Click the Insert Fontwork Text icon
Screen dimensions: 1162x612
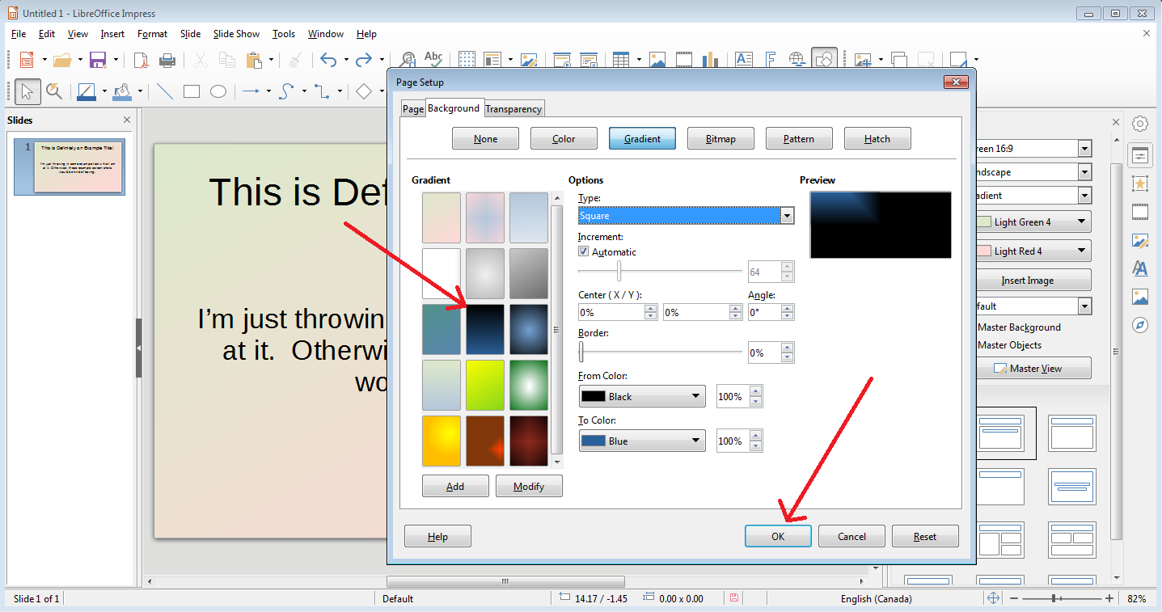[771, 60]
